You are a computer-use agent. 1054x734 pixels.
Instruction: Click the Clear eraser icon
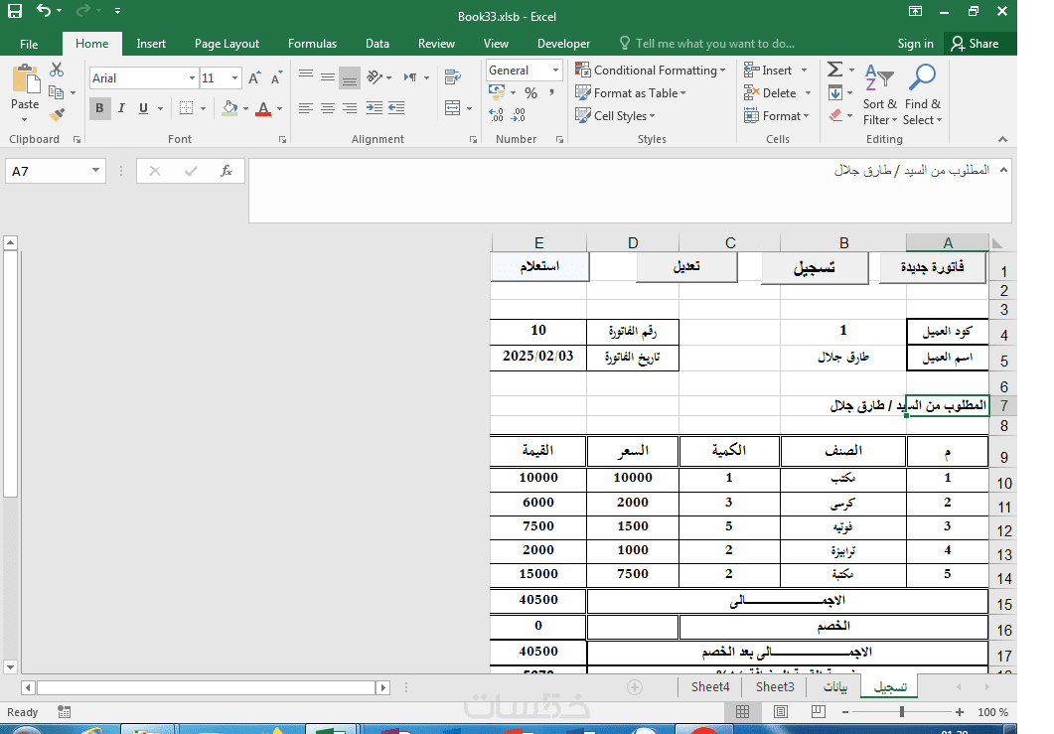(x=835, y=115)
